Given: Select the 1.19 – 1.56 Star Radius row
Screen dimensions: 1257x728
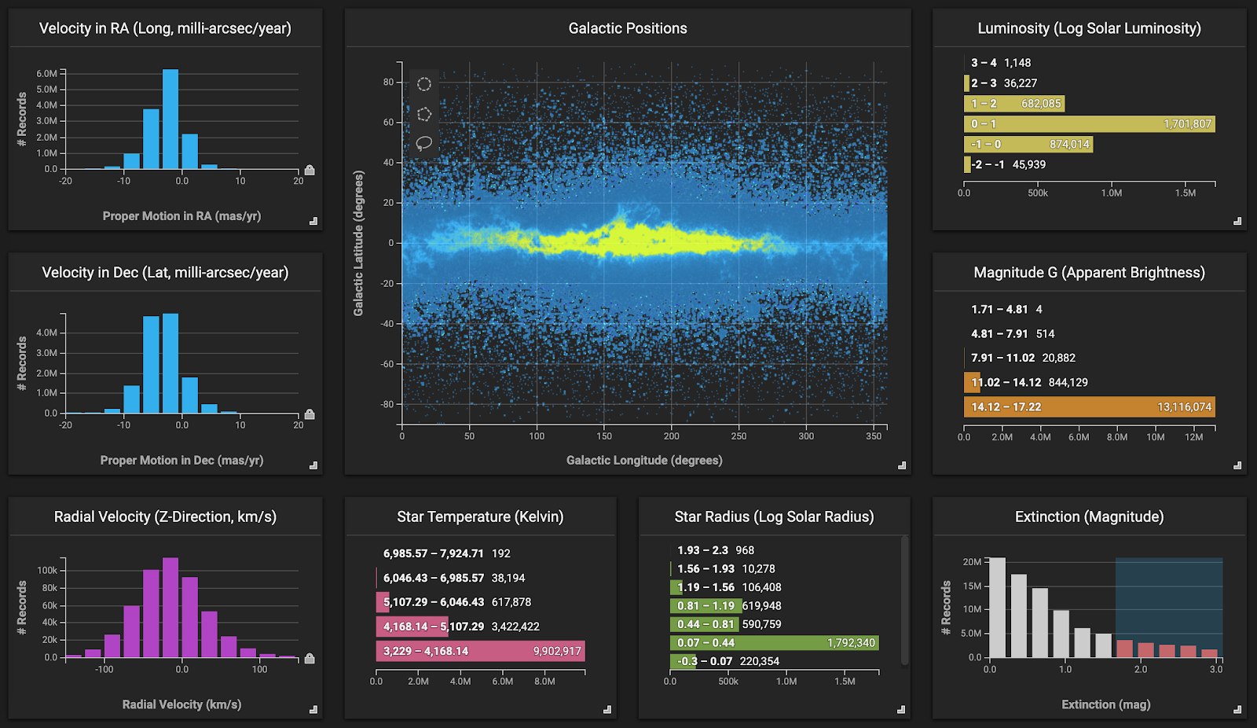Looking at the screenshot, I should pyautogui.click(x=775, y=587).
